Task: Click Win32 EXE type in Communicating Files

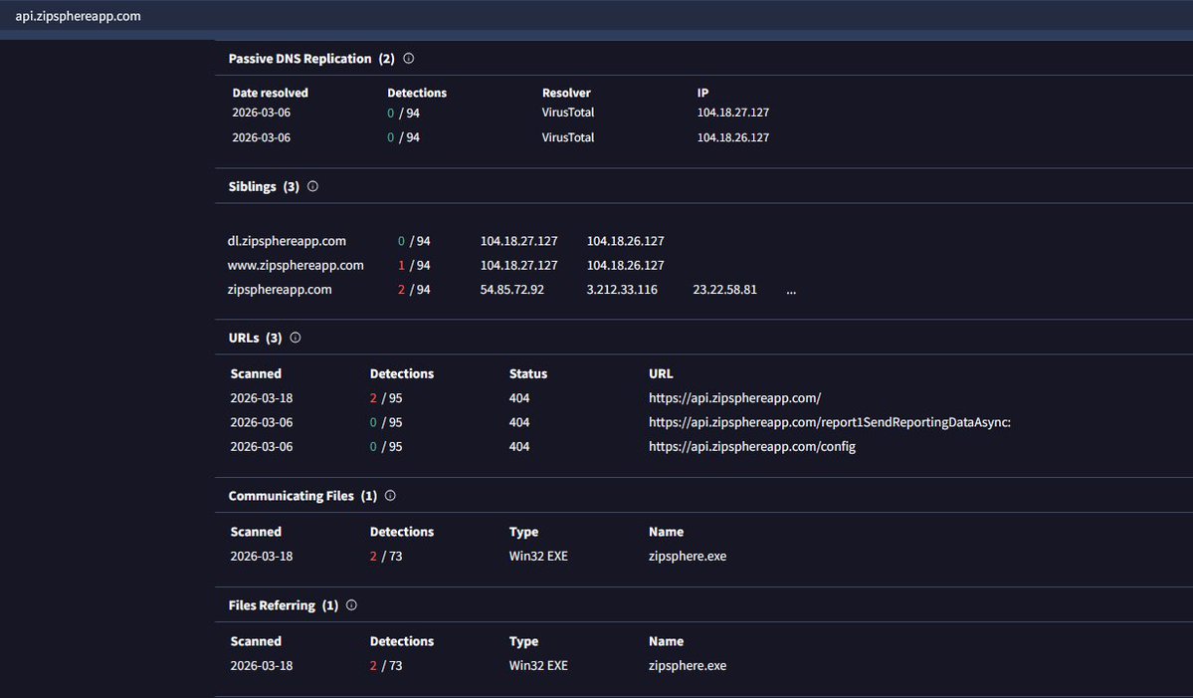Action: (538, 556)
